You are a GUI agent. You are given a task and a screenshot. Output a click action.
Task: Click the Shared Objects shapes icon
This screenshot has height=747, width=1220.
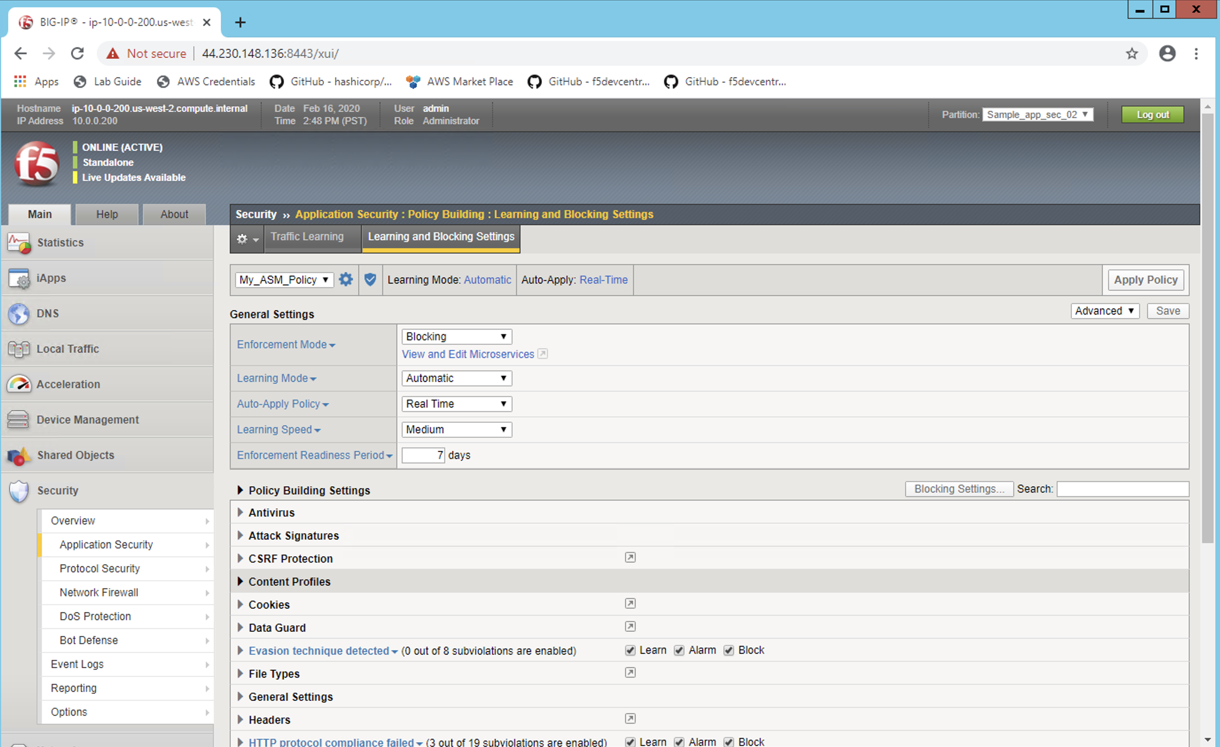[19, 455]
